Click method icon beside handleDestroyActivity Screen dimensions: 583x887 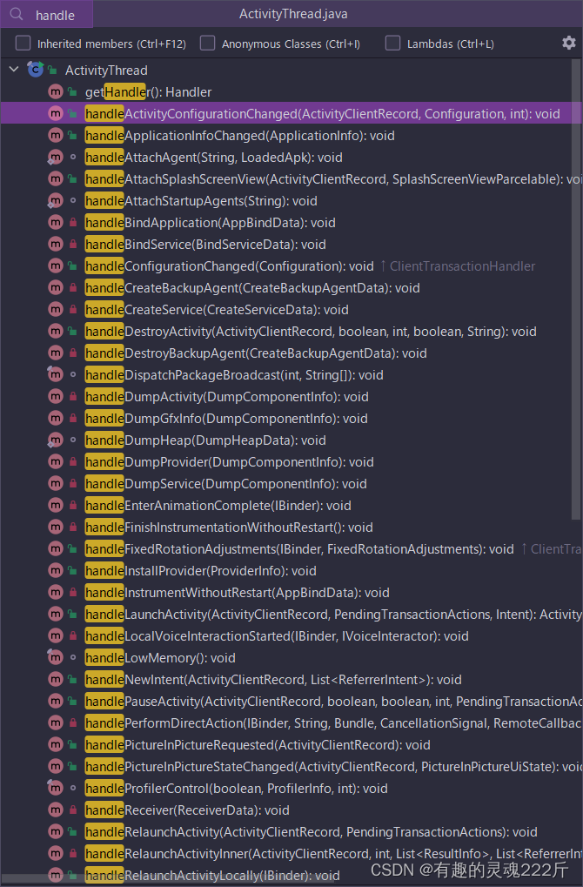tap(56, 331)
